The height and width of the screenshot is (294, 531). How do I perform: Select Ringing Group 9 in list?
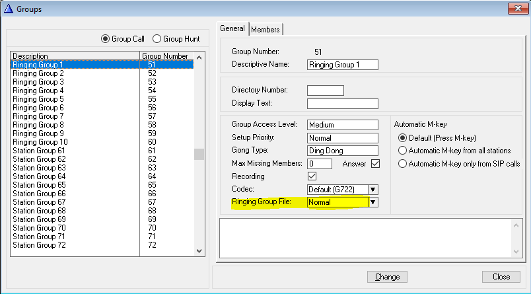pos(102,133)
